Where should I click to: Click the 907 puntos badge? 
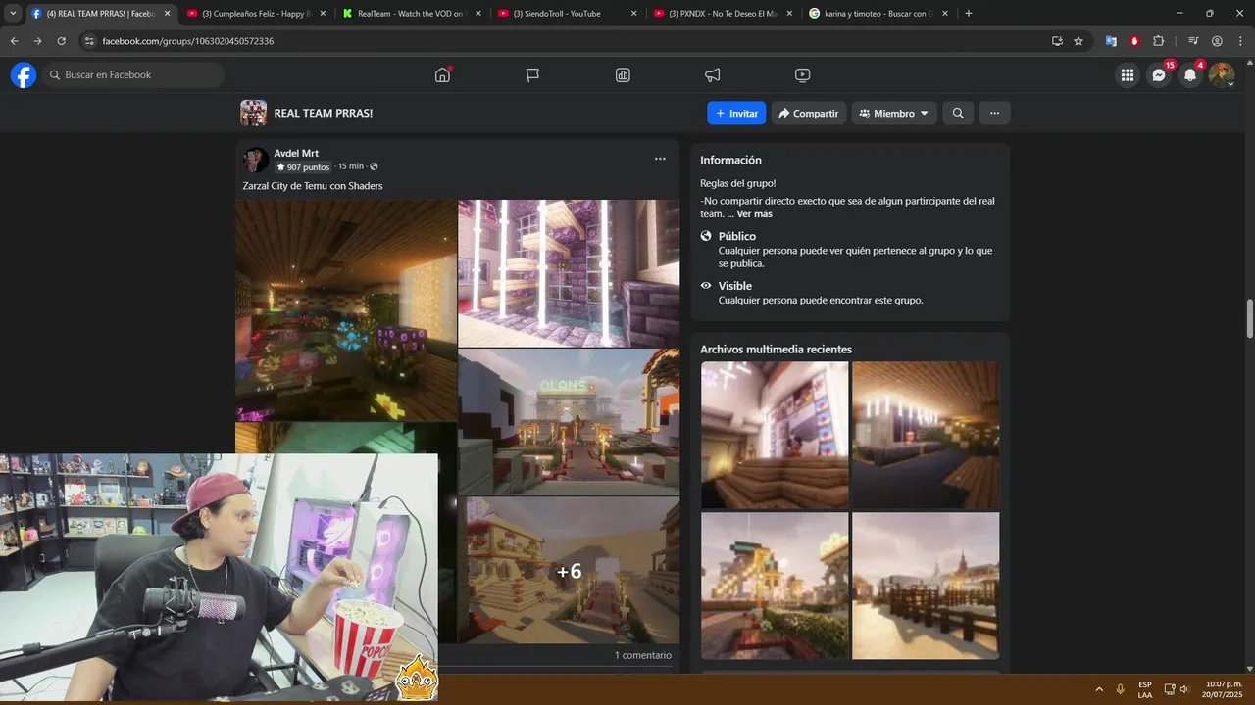coord(303,166)
